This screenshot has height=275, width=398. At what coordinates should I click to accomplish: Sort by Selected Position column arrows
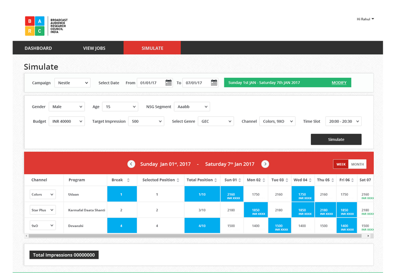pos(178,180)
